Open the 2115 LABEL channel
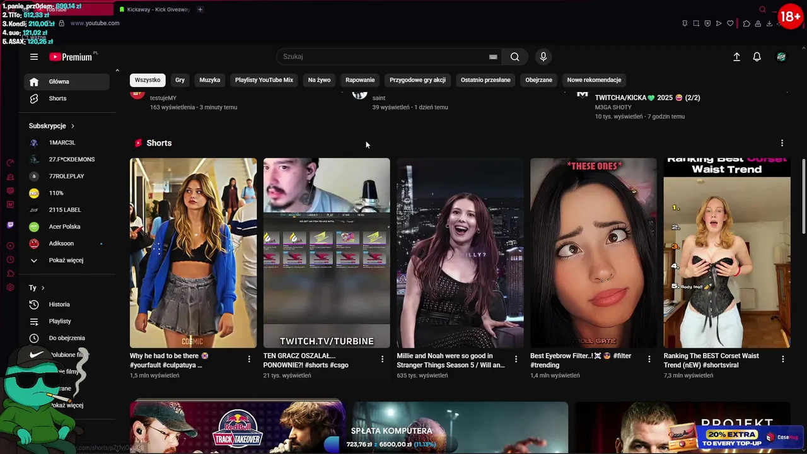The image size is (807, 454). [67, 210]
